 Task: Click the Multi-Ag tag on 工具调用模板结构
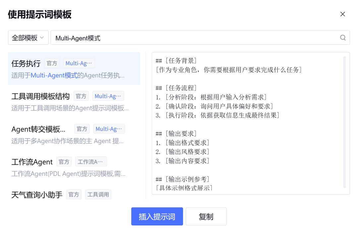(108, 96)
